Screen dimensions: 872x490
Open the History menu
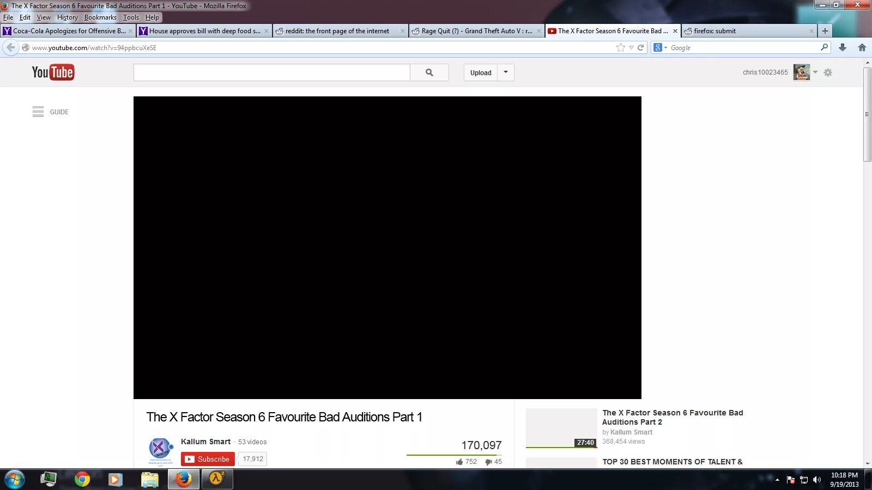[68, 17]
